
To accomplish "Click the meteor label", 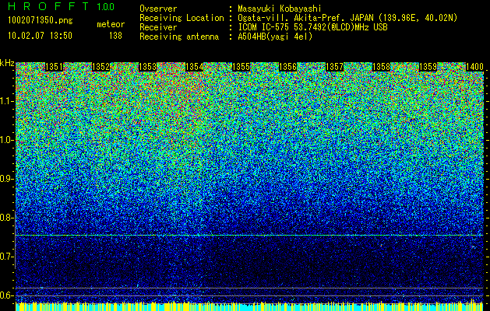I will pyautogui.click(x=111, y=24).
